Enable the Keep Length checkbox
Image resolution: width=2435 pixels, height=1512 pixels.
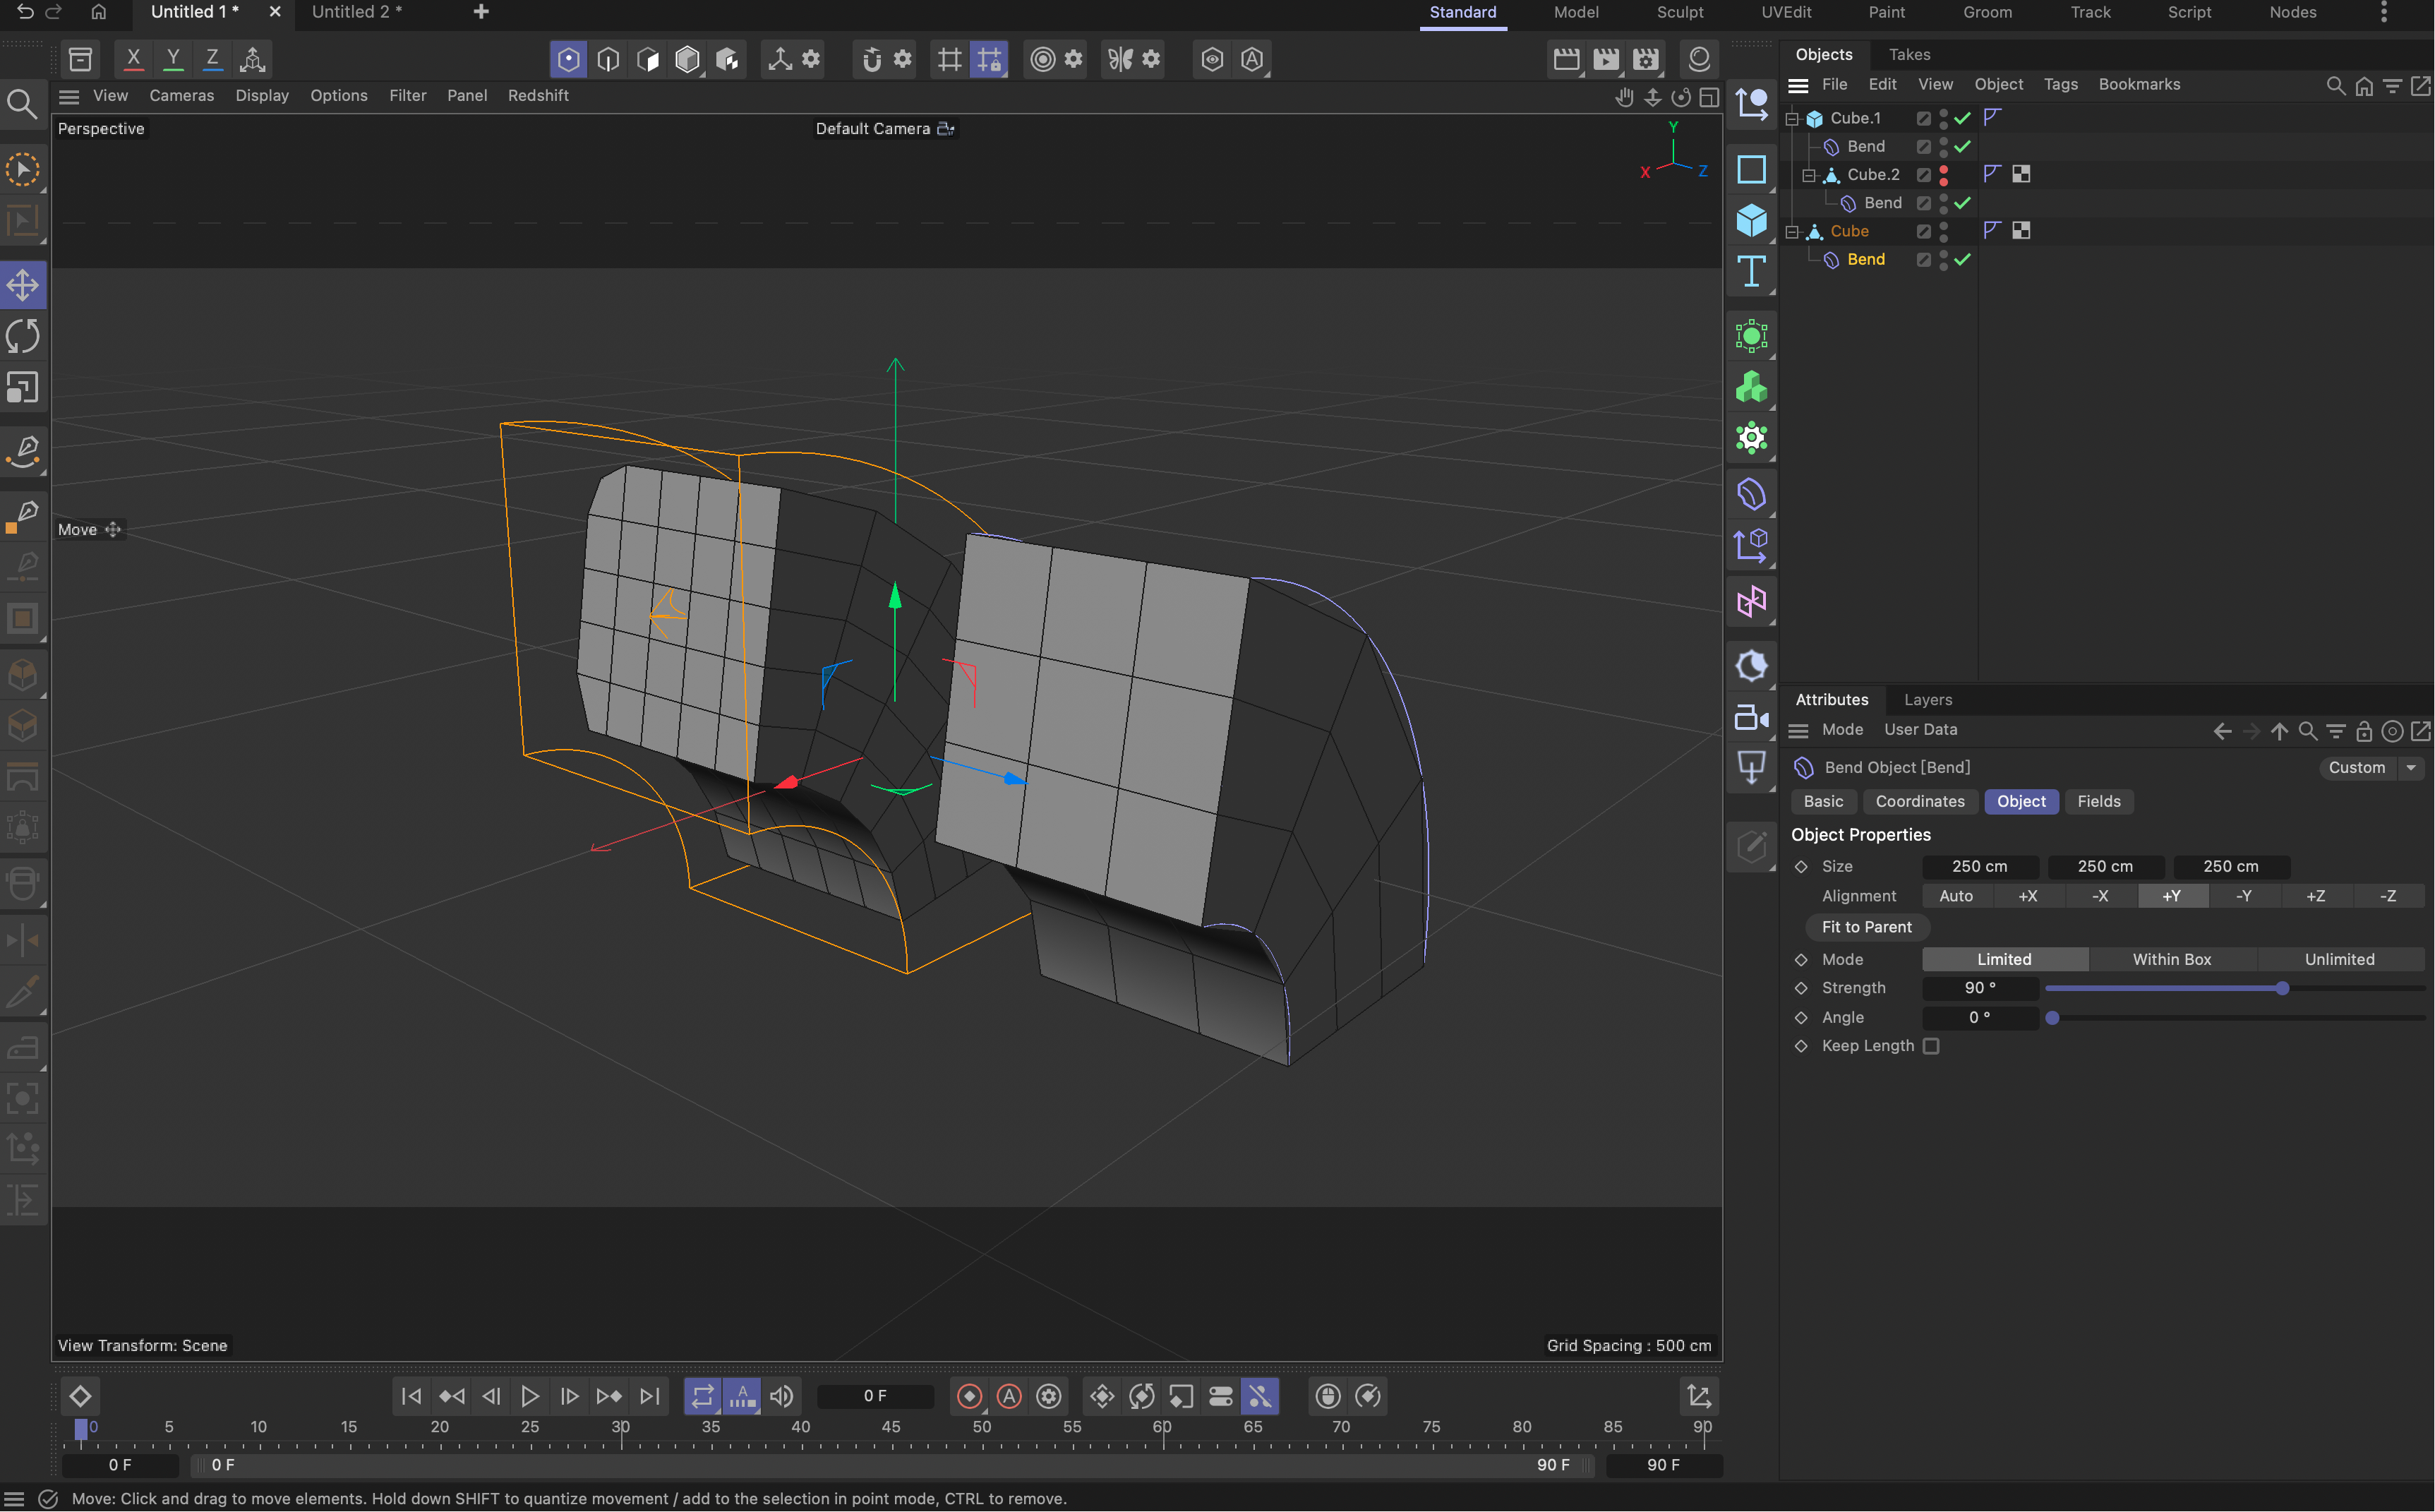pyautogui.click(x=1932, y=1046)
